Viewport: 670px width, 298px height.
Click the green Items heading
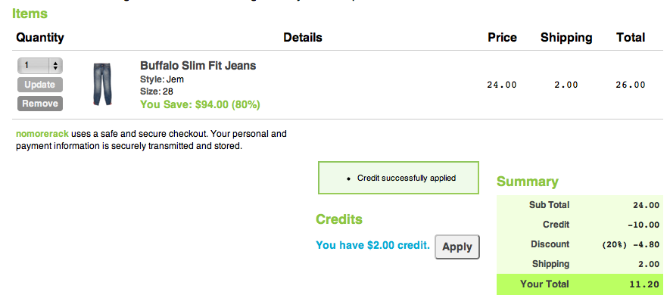[30, 14]
